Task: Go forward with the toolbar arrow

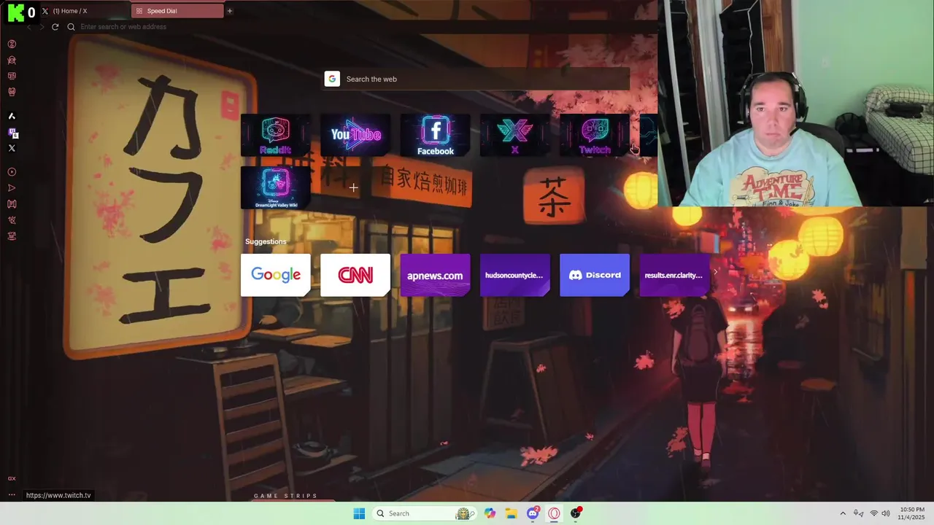Action: pyautogui.click(x=42, y=27)
